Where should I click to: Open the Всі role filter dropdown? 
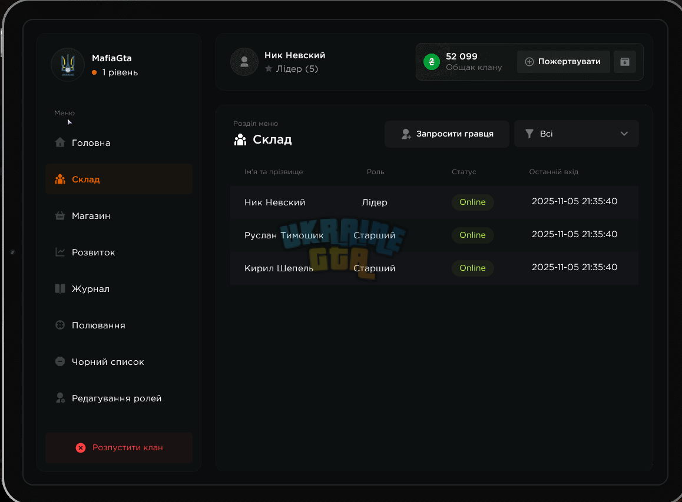tap(577, 134)
